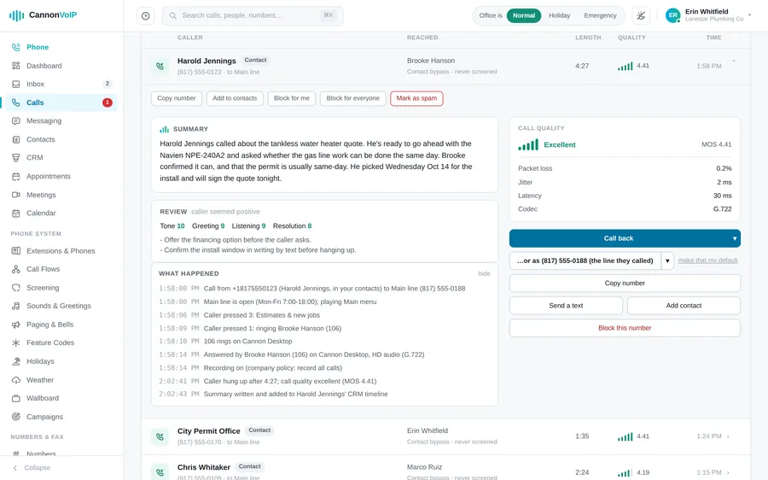Viewport: 768px width, 480px height.
Task: Click the Calls red notification badge
Action: (108, 102)
